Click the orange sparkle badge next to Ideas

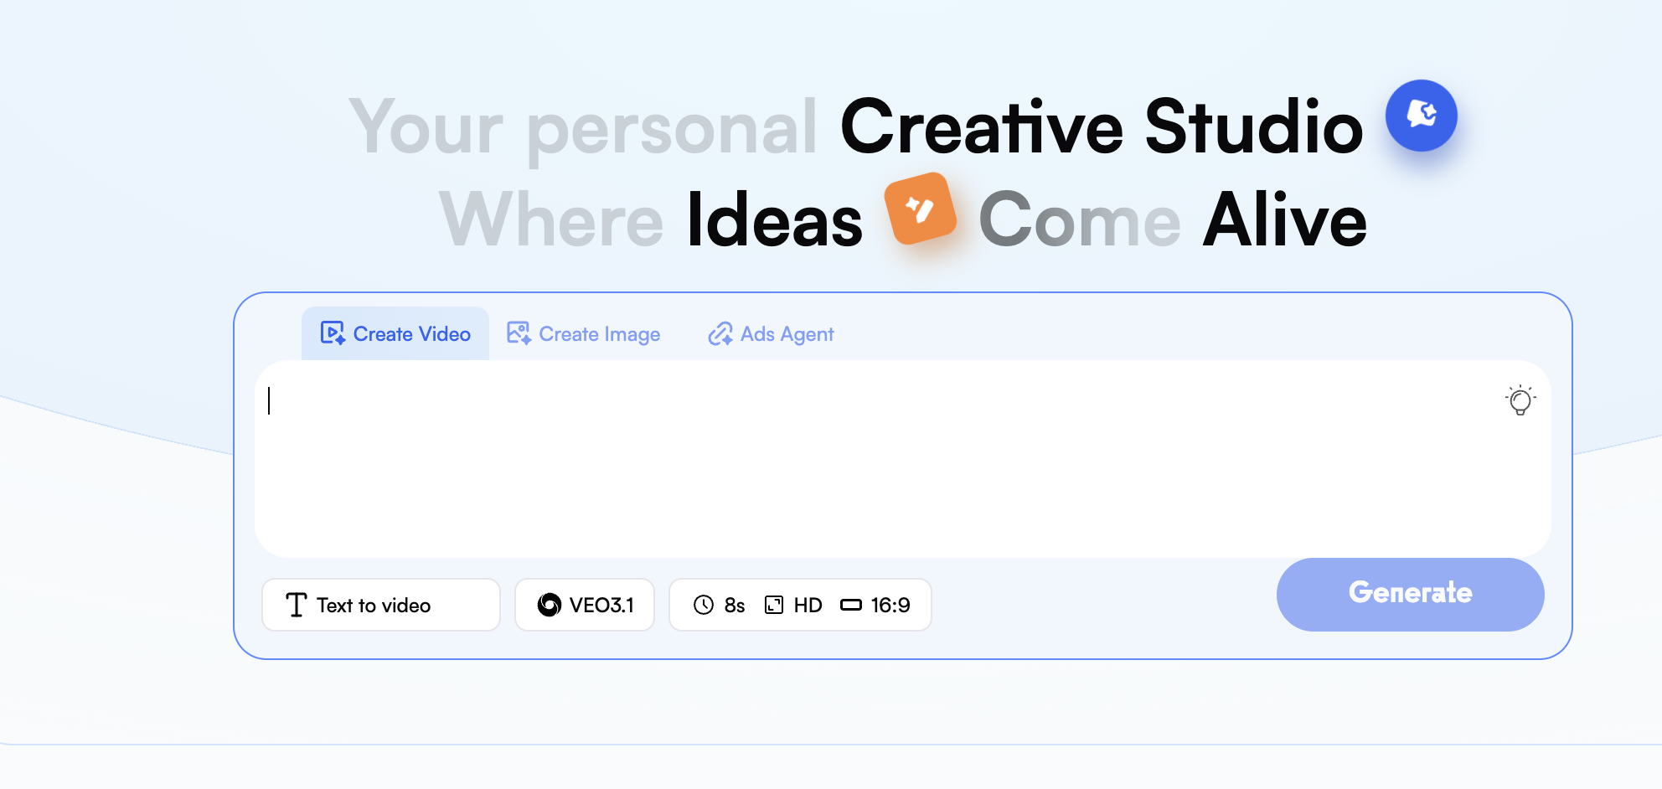920,211
